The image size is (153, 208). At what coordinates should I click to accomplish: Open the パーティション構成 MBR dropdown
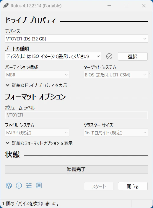(37, 75)
